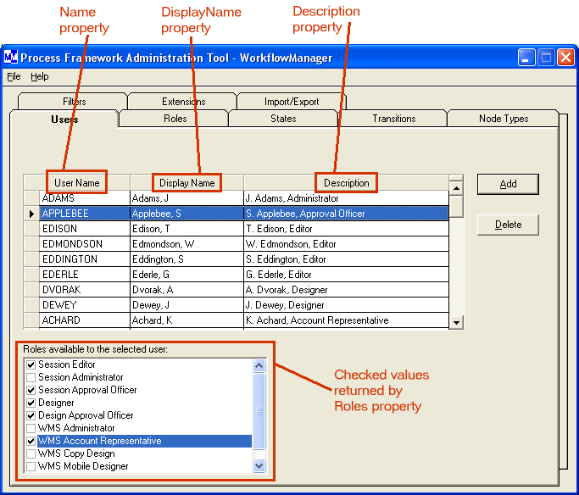Switch to the States tab
This screenshot has width=579, height=495.
283,119
